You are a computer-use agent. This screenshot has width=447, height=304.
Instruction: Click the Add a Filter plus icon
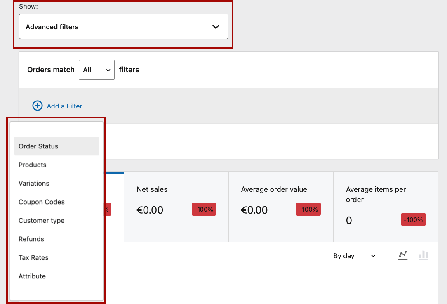coord(38,106)
